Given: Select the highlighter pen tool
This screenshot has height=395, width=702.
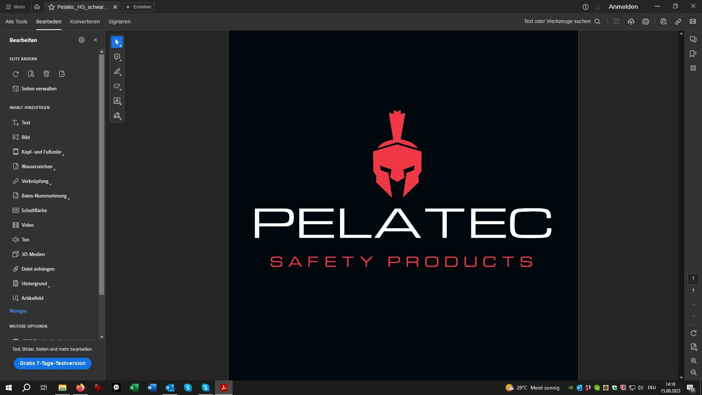Looking at the screenshot, I should click(x=117, y=72).
